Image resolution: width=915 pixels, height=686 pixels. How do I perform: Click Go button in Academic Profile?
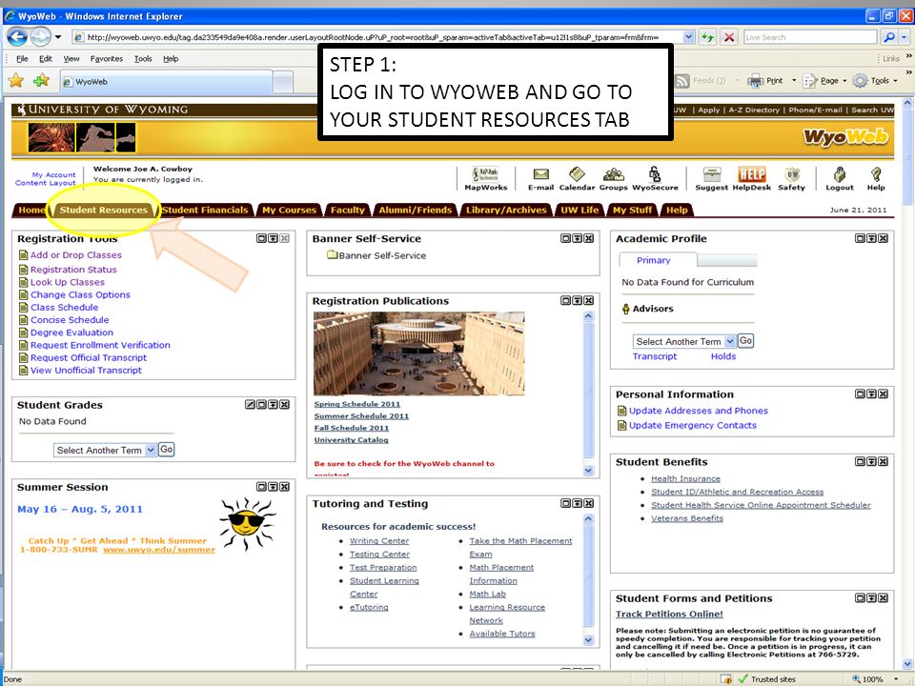745,341
